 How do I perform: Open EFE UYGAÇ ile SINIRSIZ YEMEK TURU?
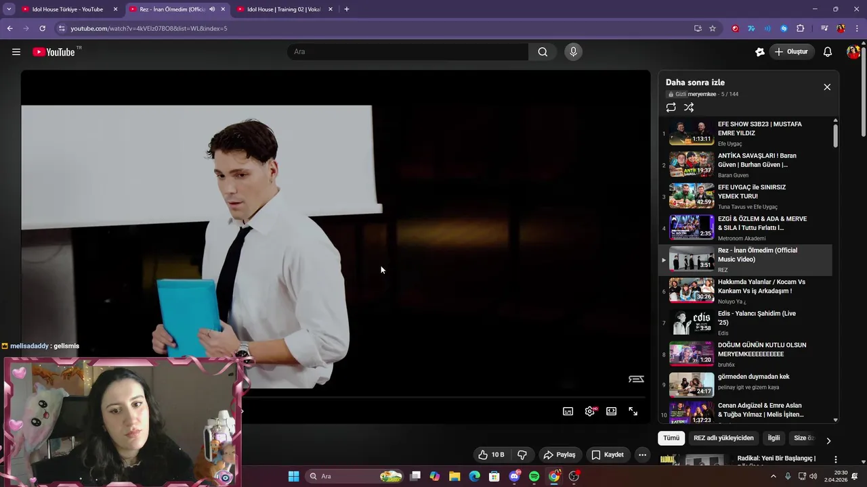click(x=745, y=196)
